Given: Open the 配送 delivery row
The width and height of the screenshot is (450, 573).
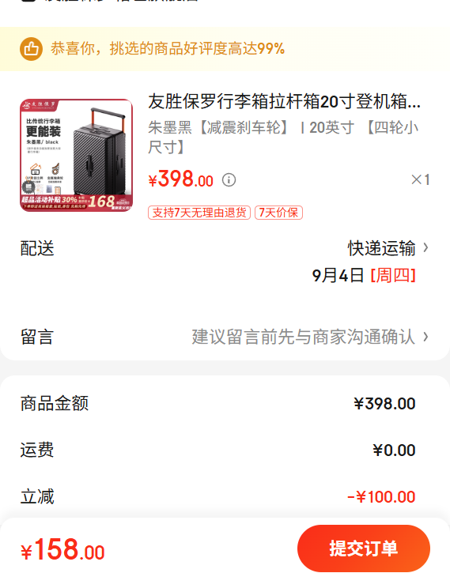Looking at the screenshot, I should pos(225,262).
